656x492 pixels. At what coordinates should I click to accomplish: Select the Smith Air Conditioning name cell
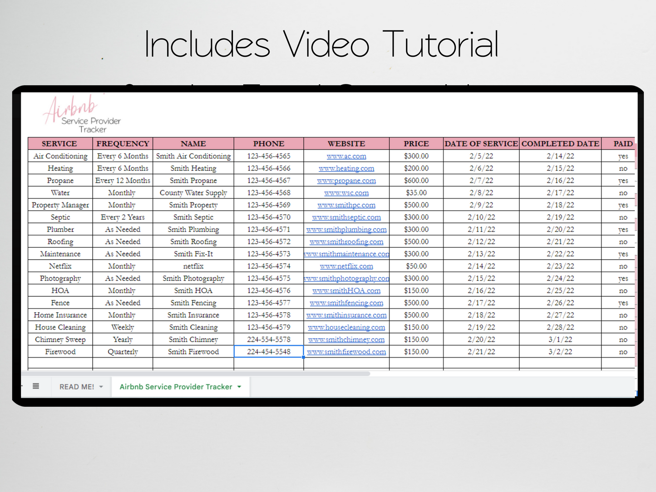(x=193, y=156)
